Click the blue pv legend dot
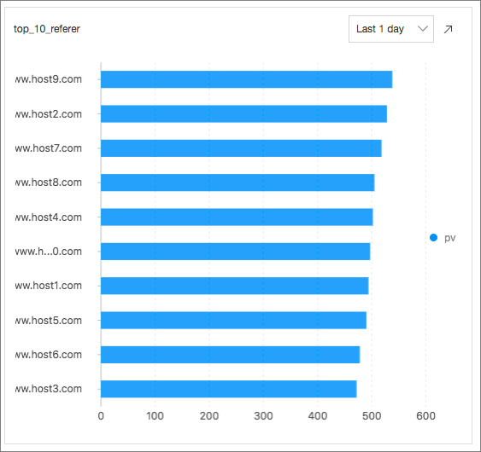 tap(433, 238)
